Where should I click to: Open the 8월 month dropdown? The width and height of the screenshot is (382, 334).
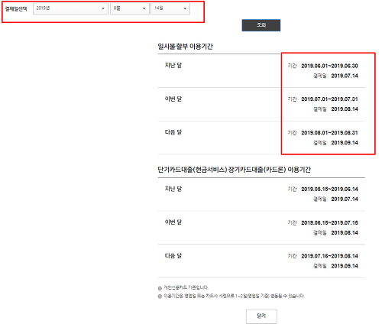click(130, 8)
